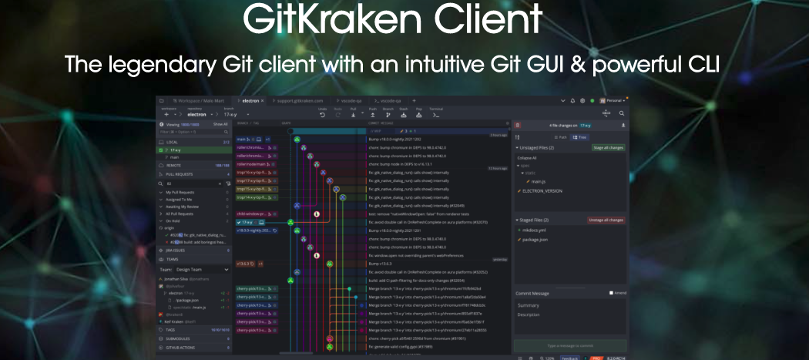Click the Pull toolbar icon

354,115
